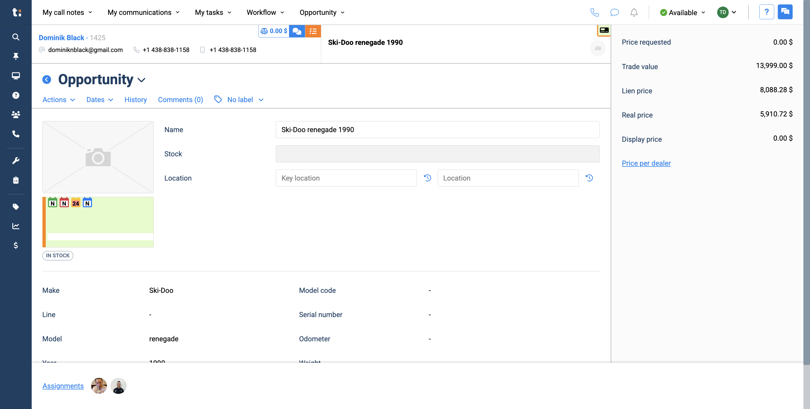Open the wrench tools icon
The image size is (810, 409).
[16, 160]
